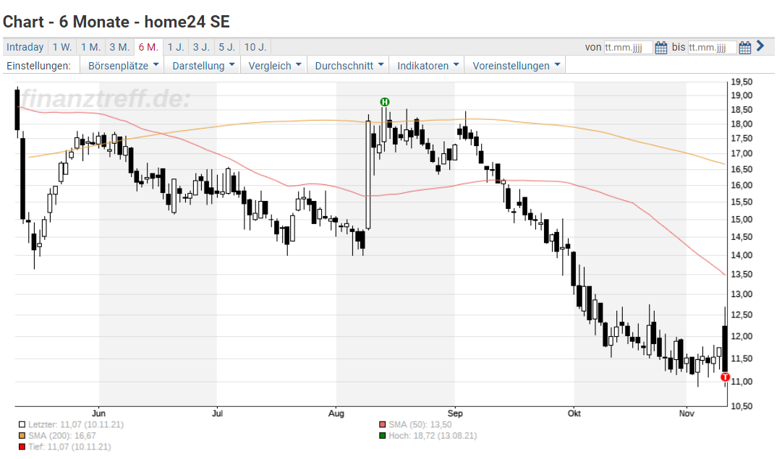Image resolution: width=782 pixels, height=459 pixels.
Task: Click the 'Jul' x-axis label
Action: (217, 413)
